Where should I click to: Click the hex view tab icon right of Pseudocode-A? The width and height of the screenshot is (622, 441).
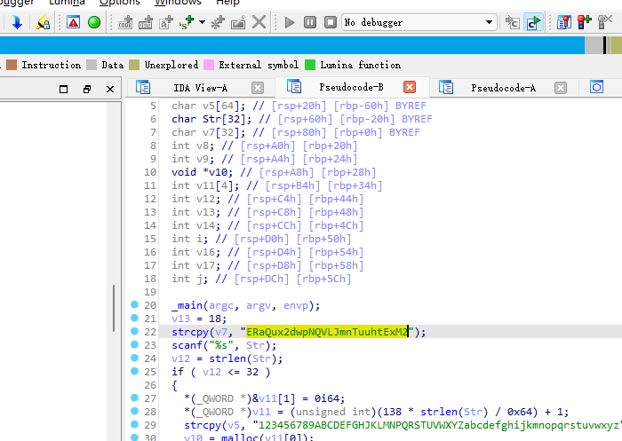596,87
